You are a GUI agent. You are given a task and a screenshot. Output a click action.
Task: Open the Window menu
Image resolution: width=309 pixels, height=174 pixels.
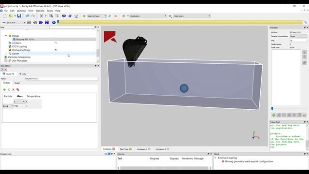21,11
